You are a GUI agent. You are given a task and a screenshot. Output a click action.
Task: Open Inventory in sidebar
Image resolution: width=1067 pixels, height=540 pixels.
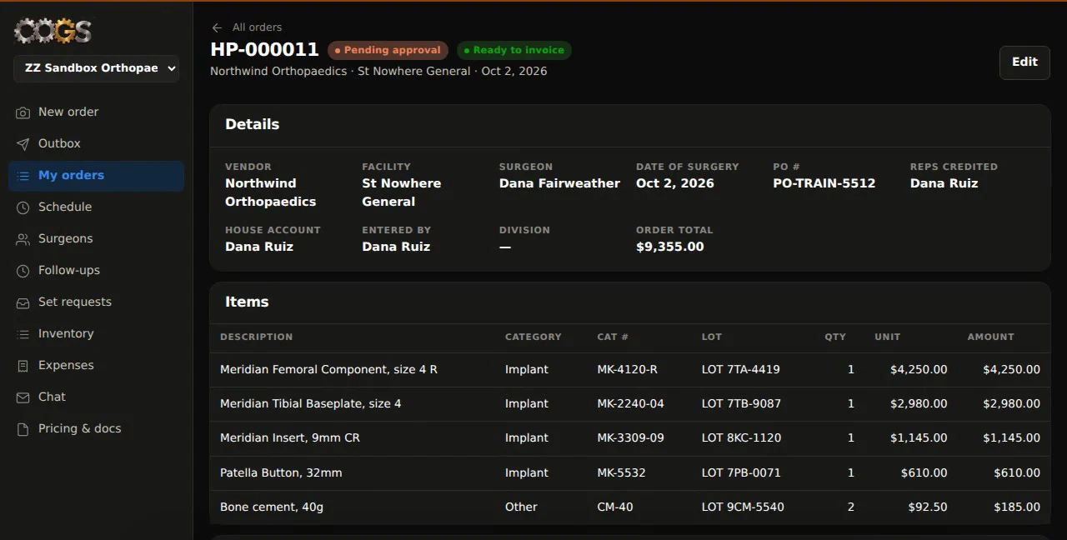[x=97, y=333]
